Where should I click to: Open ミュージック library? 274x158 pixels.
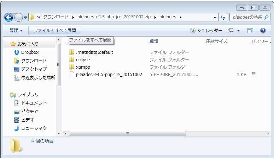tap(34, 128)
